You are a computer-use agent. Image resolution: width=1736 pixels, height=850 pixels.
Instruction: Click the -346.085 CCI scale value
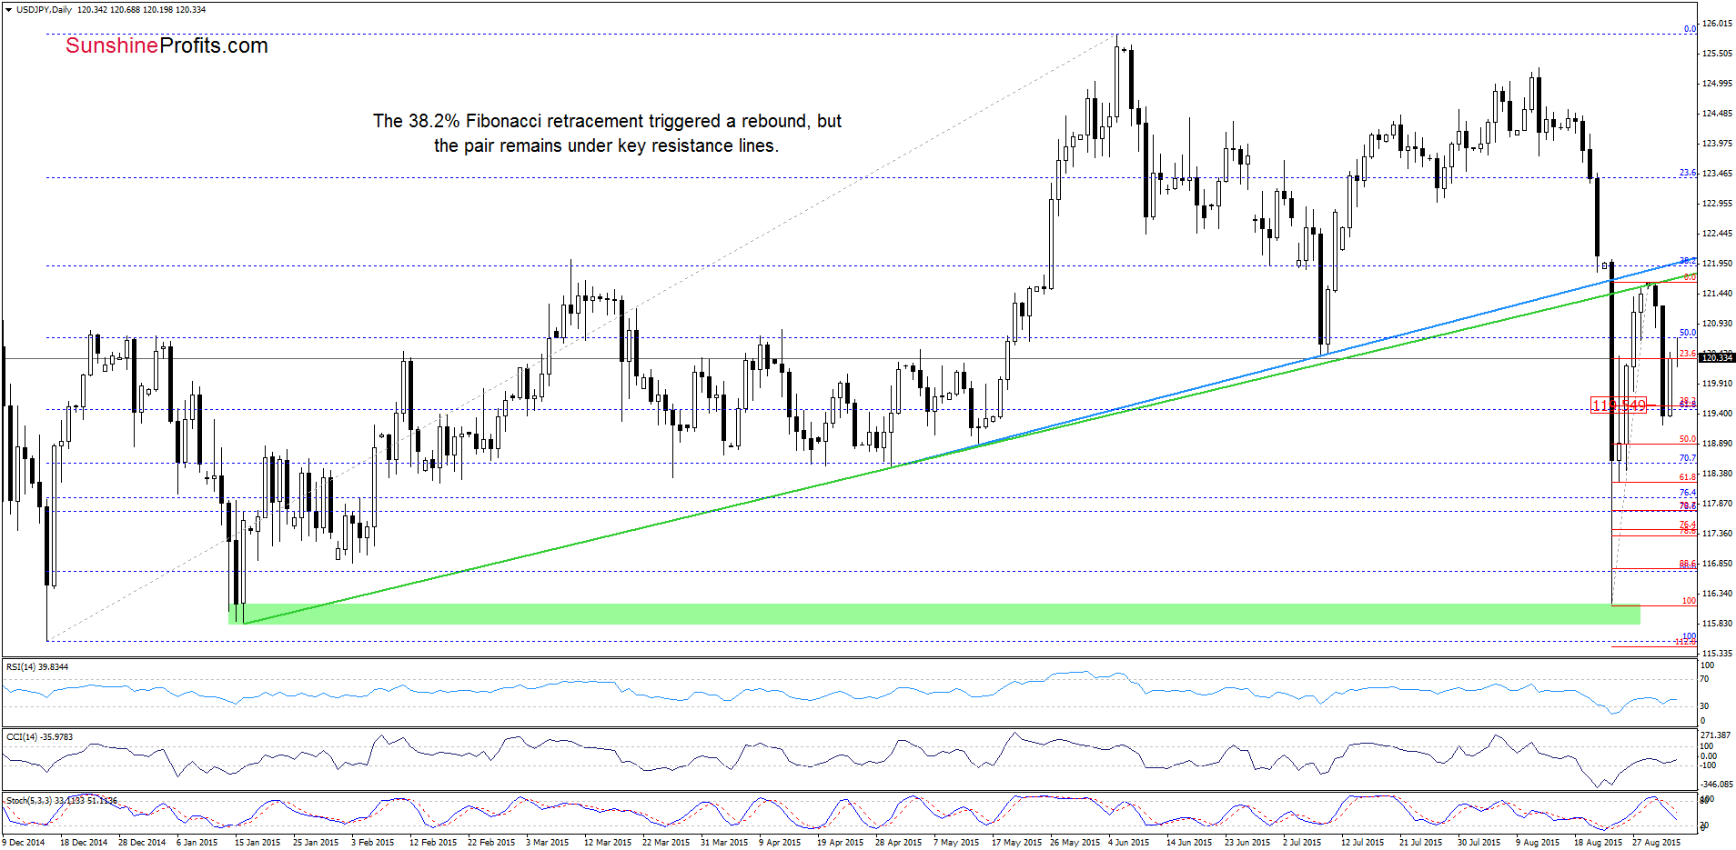point(1717,784)
